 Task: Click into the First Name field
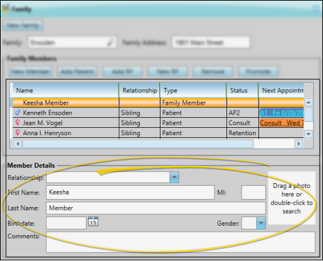pyautogui.click(x=131, y=192)
